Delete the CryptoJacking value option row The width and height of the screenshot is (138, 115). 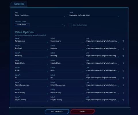[123, 100]
